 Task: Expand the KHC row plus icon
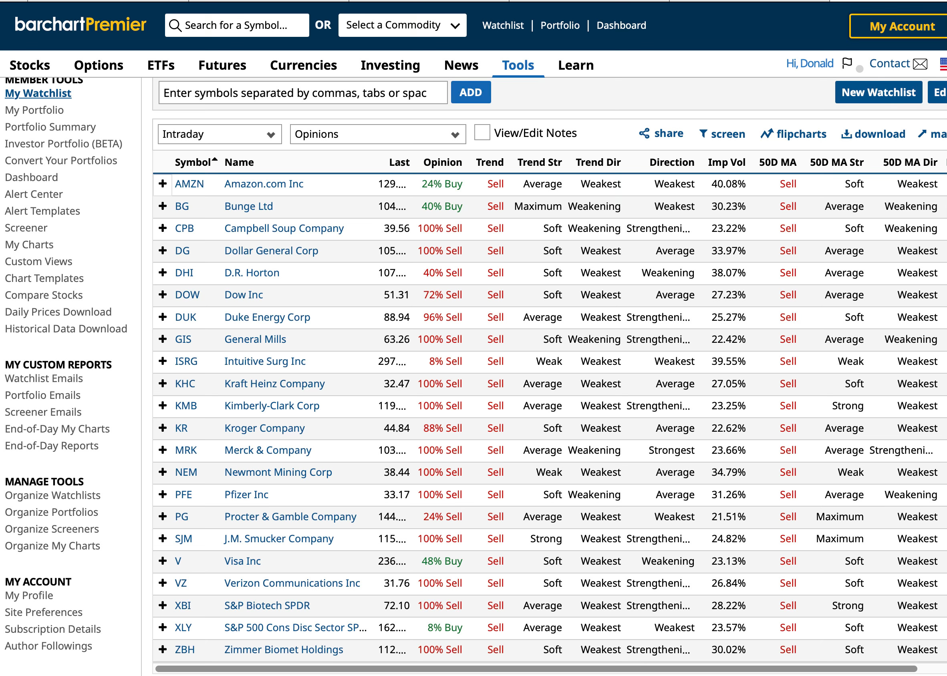click(x=163, y=384)
